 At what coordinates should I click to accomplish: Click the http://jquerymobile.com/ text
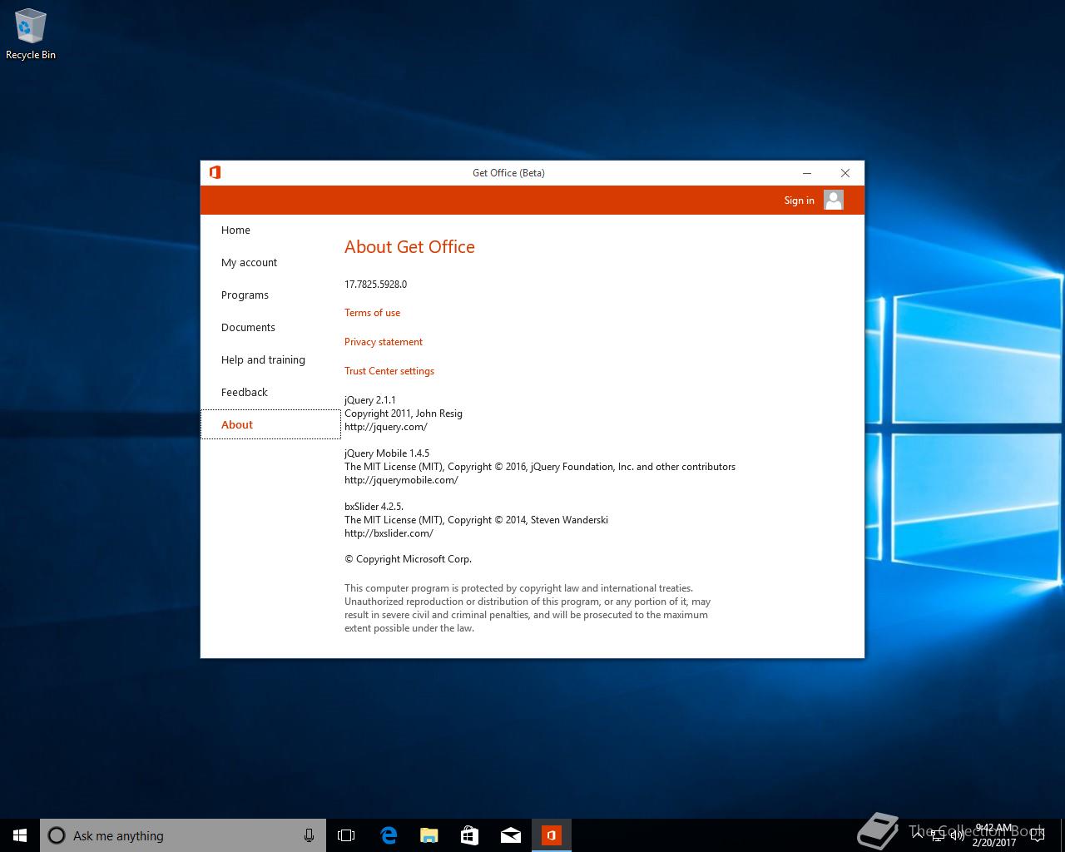(401, 480)
